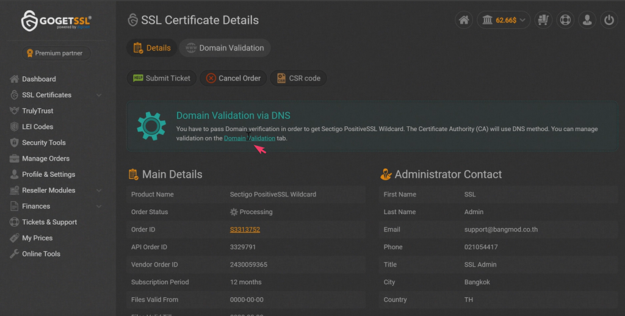This screenshot has width=625, height=316.
Task: Open Dashboard in the sidebar
Action: click(38, 79)
